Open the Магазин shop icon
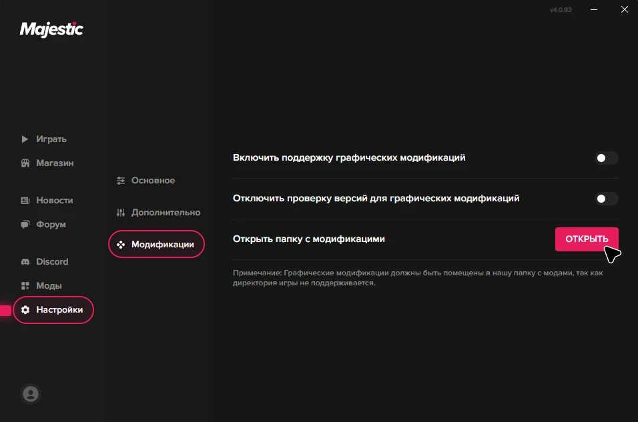The image size is (638, 422). point(25,163)
